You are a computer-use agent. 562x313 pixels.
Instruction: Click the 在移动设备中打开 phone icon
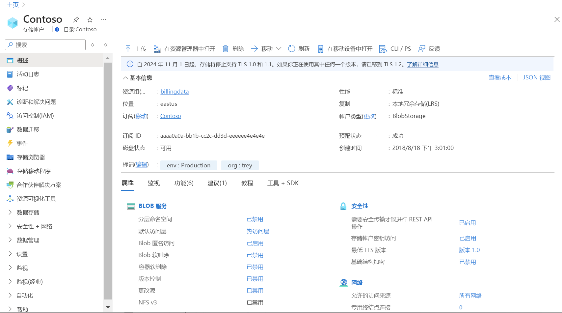[320, 49]
